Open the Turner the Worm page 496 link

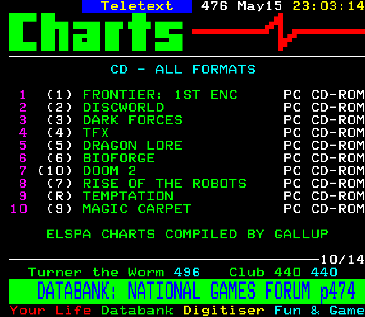(114, 272)
